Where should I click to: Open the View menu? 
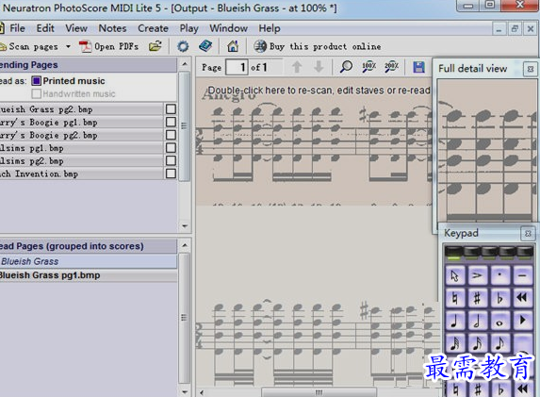76,28
